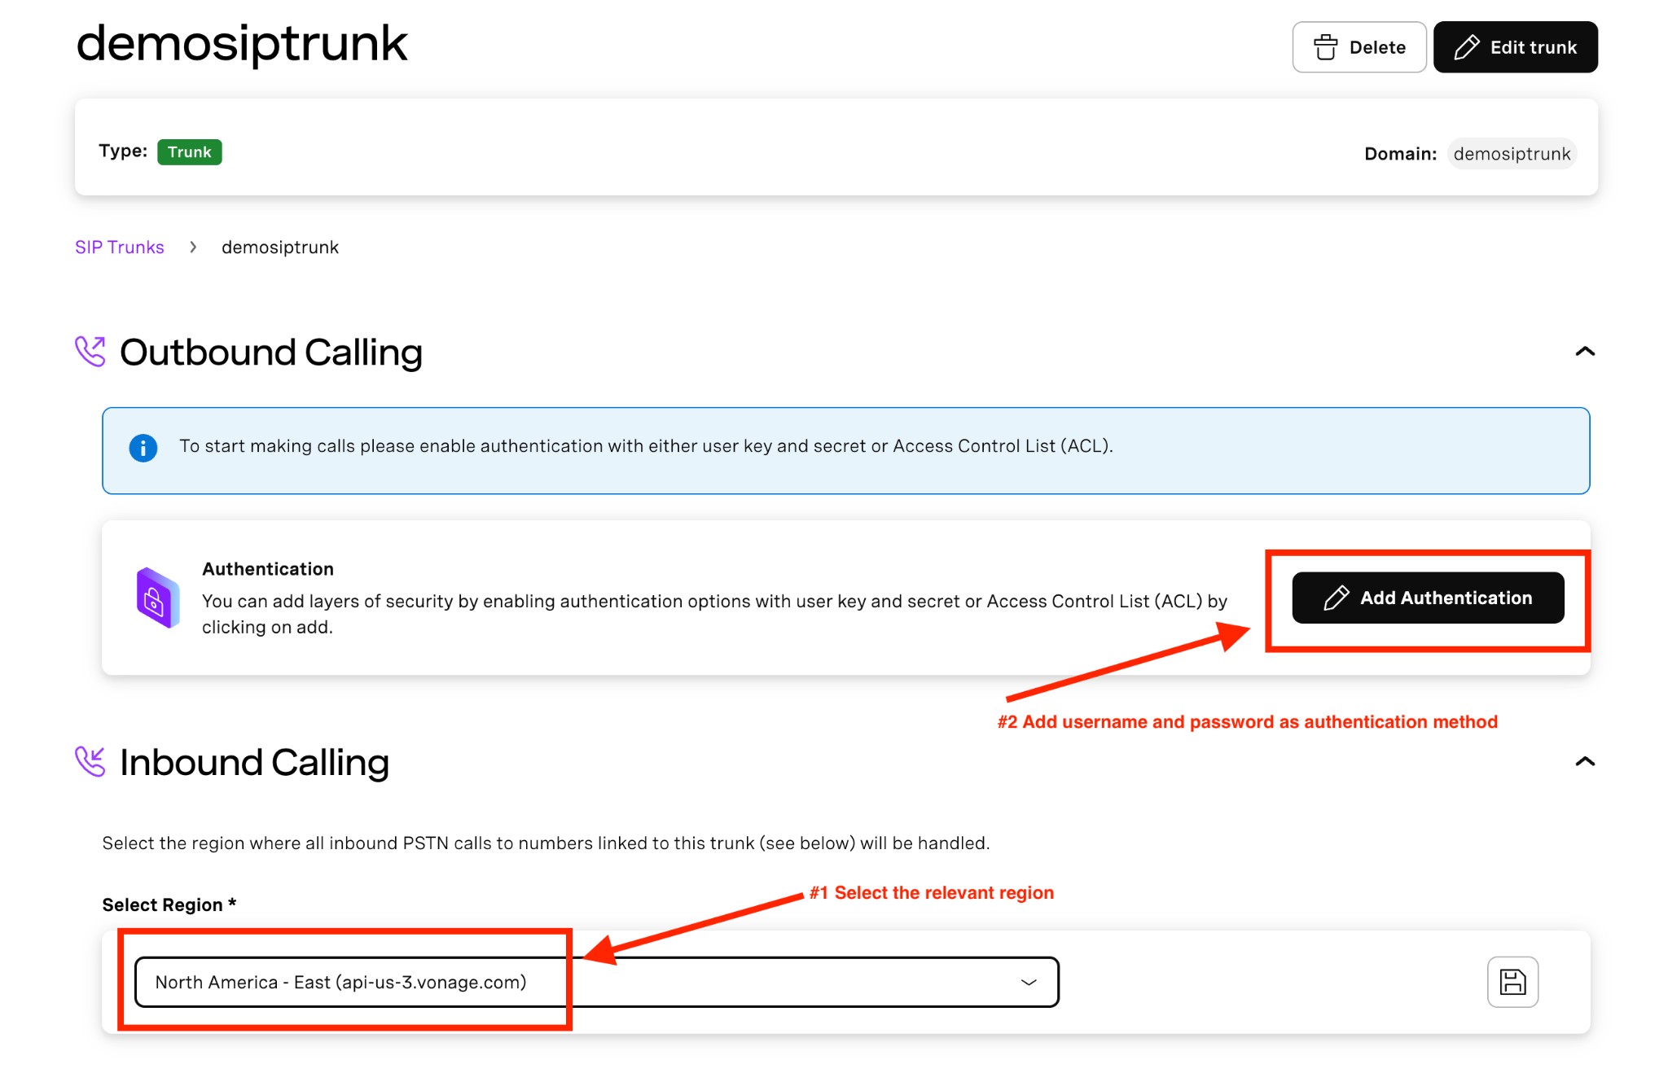Viewport: 1668px width, 1073px height.
Task: Click the breadcrumb chevron separator
Action: click(x=193, y=247)
